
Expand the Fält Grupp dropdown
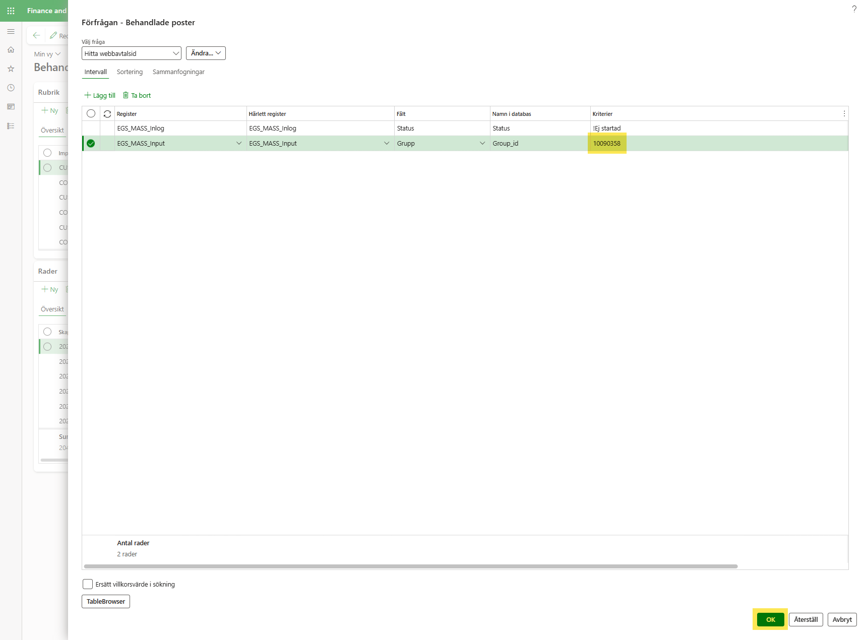[482, 144]
